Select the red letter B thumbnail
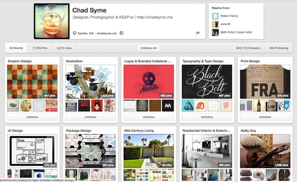 pyautogui.click(x=200, y=105)
